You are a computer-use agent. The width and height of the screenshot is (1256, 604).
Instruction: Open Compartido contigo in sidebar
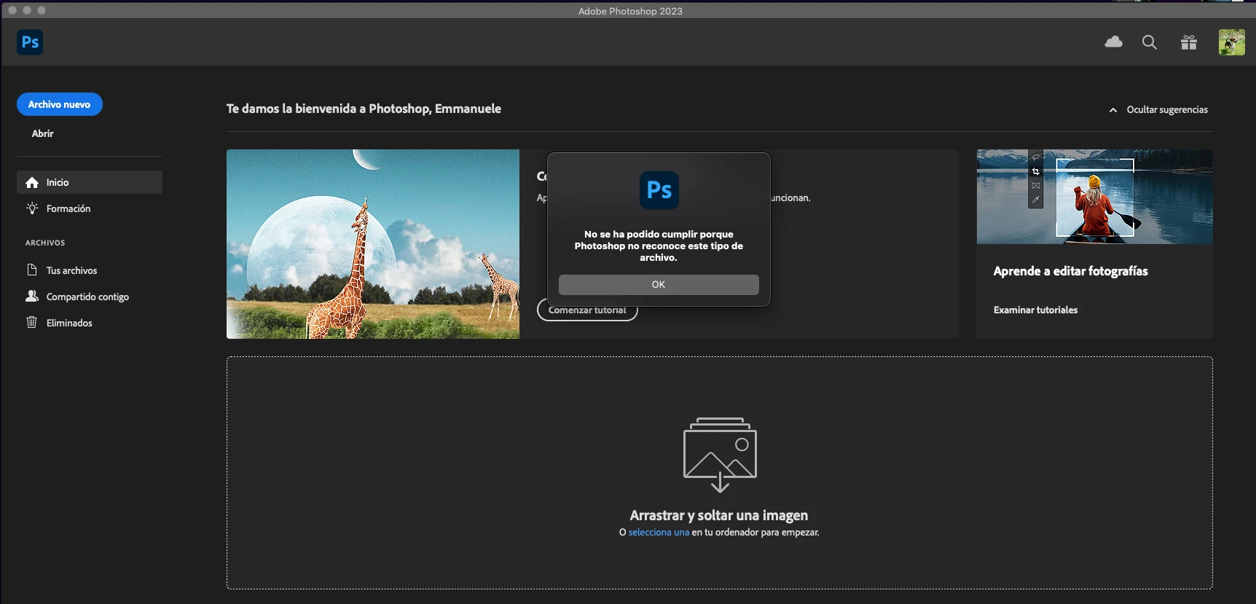90,297
